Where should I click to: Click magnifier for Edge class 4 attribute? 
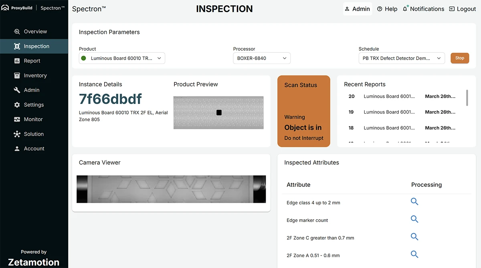point(414,202)
